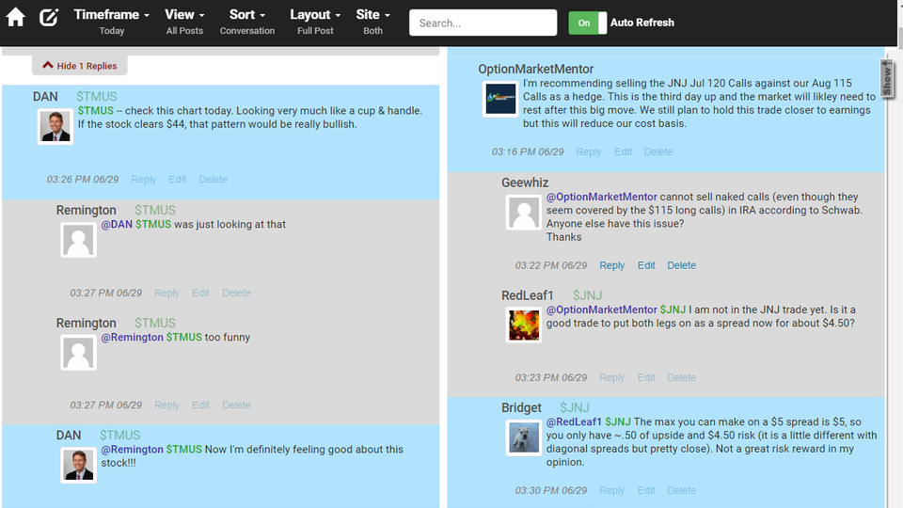The image size is (903, 508).
Task: Click Geewhiz's default avatar
Action: click(x=524, y=212)
